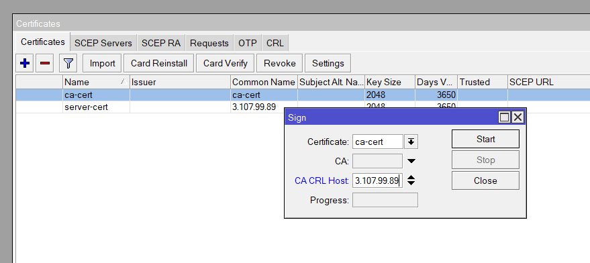Sort by Common Name column header

pos(264,82)
